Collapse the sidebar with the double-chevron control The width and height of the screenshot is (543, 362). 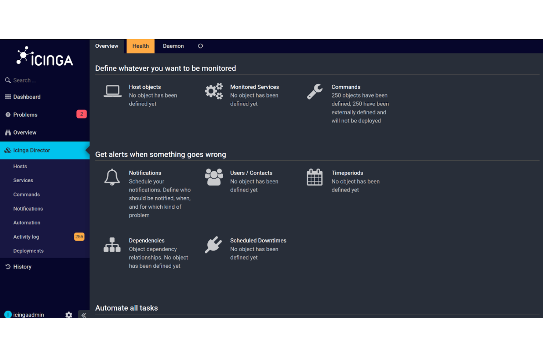coord(84,315)
